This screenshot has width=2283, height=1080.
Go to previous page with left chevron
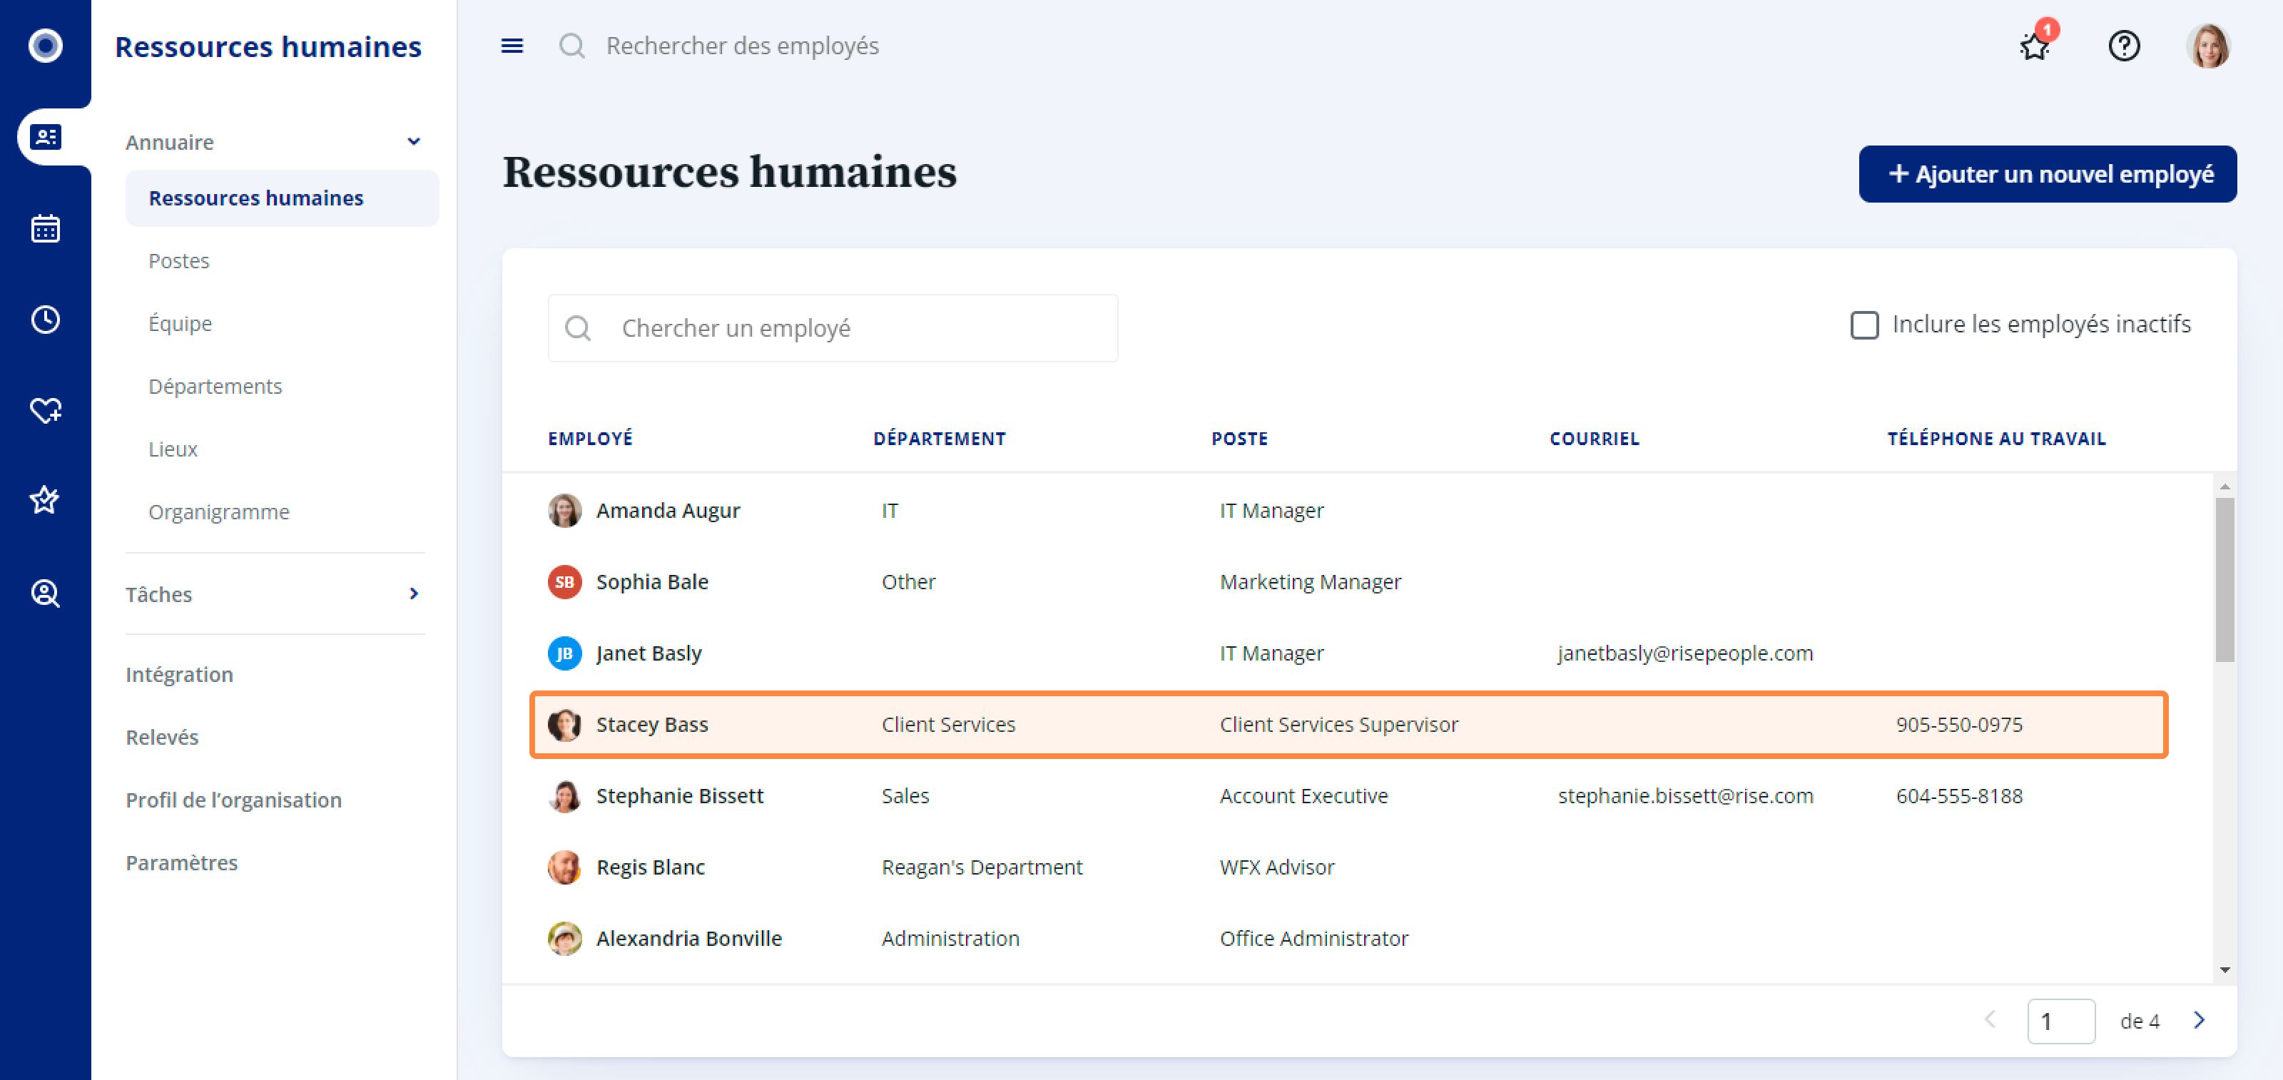[1990, 1020]
